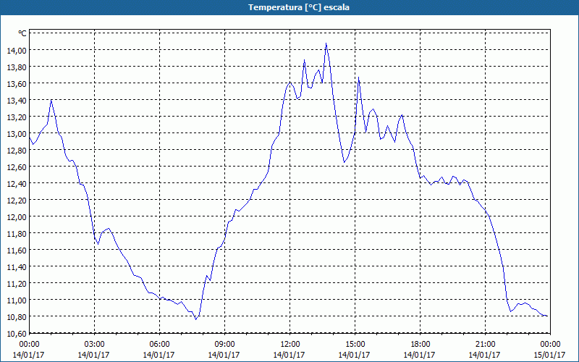Viewport: 579px width, 362px height.
Task: Click the 14/01/17 date under 12:00
Action: [x=289, y=355]
